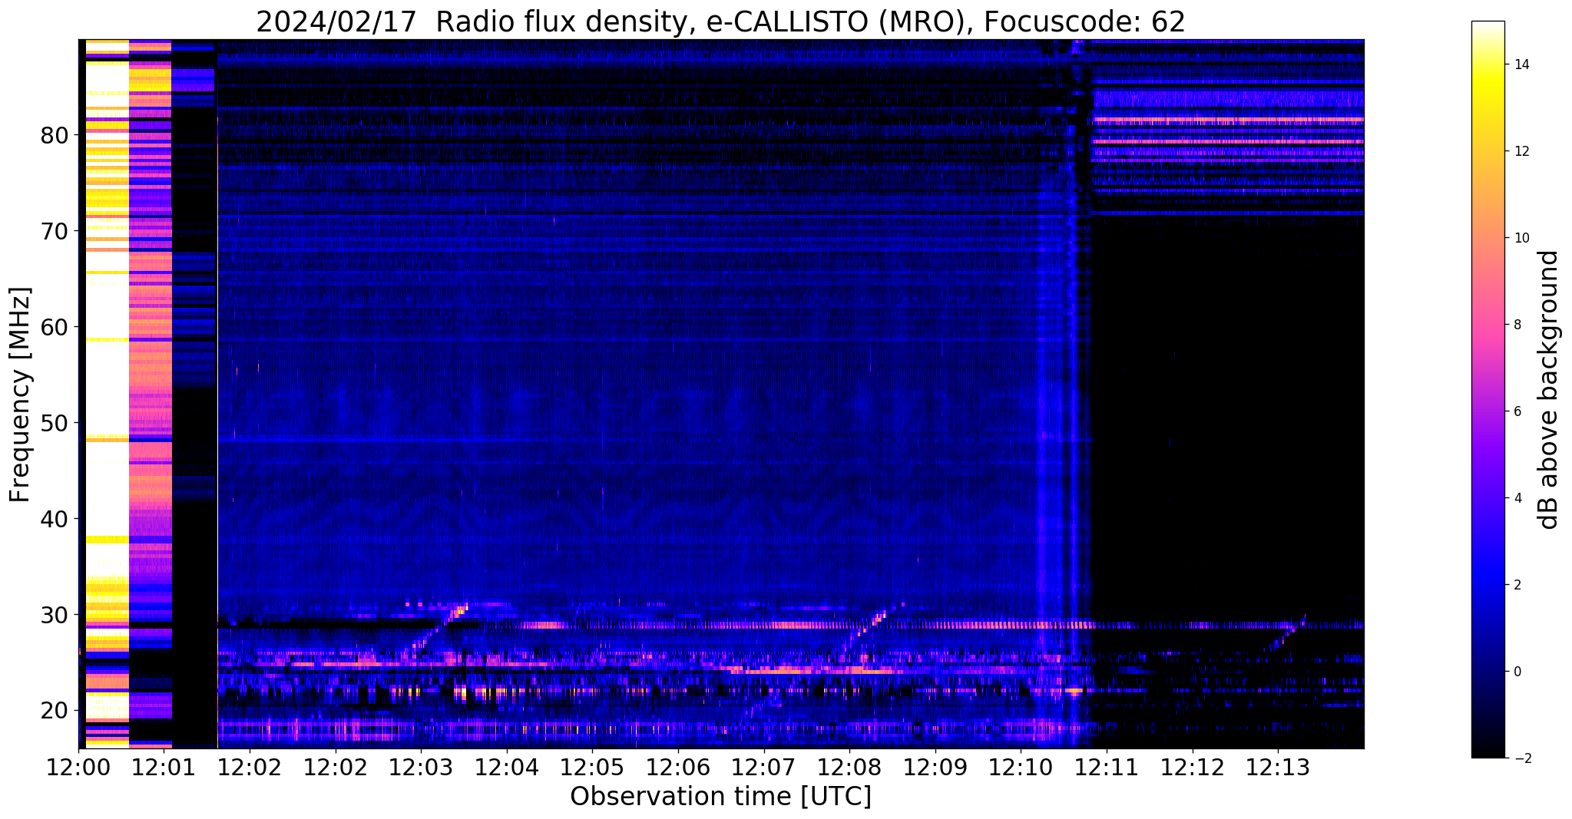Click the 50 MHz frequency tick label
This screenshot has width=1572, height=819.
point(55,424)
